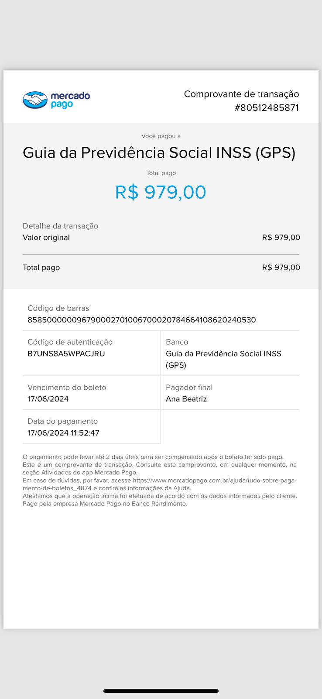Click the Mercado Pago handshake logo
Image resolution: width=322 pixels, height=699 pixels.
tap(35, 100)
